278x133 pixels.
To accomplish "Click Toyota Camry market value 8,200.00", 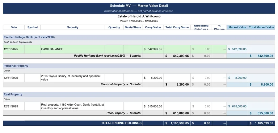I will coord(238,78).
